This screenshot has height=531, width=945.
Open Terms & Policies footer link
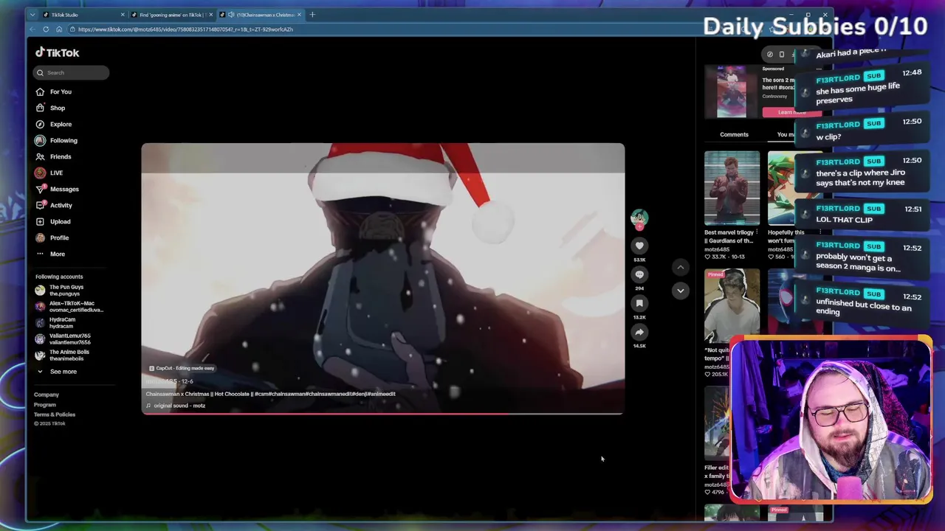pyautogui.click(x=55, y=414)
